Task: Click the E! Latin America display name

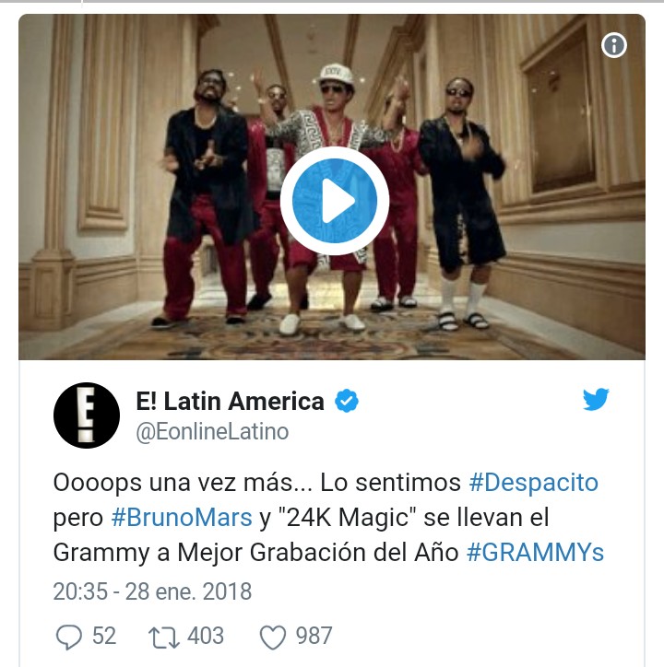Action: click(230, 401)
